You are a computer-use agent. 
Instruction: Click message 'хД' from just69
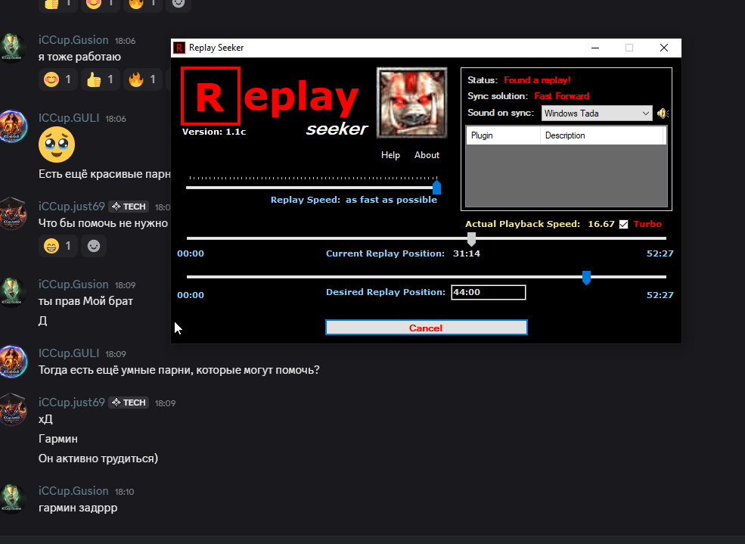(45, 419)
